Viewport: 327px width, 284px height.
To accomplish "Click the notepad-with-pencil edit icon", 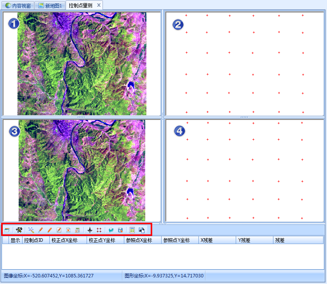I will pyautogui.click(x=59, y=230).
